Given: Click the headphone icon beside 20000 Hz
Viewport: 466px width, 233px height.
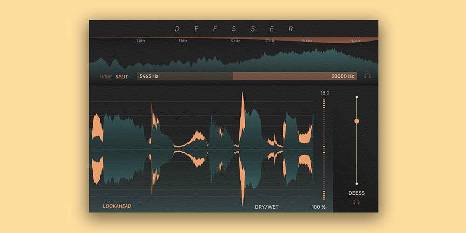Looking at the screenshot, I should (x=368, y=76).
